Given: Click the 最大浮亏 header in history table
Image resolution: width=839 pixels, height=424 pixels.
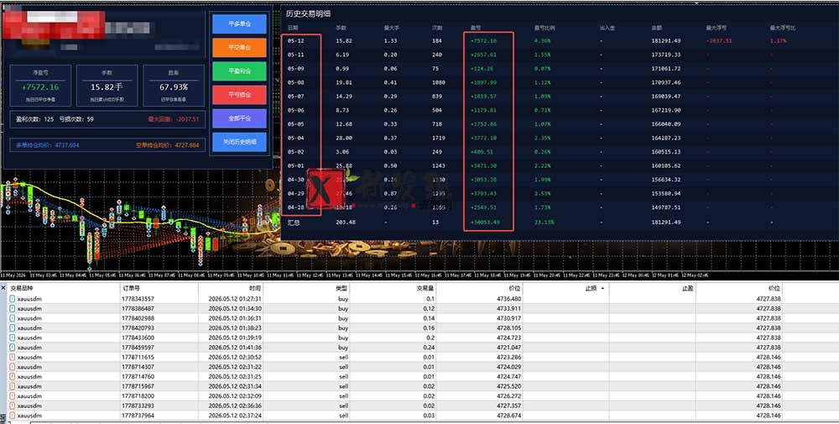Looking at the screenshot, I should pos(716,28).
